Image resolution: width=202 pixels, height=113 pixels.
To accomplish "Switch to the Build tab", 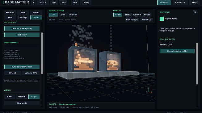I will (x=23, y=12).
